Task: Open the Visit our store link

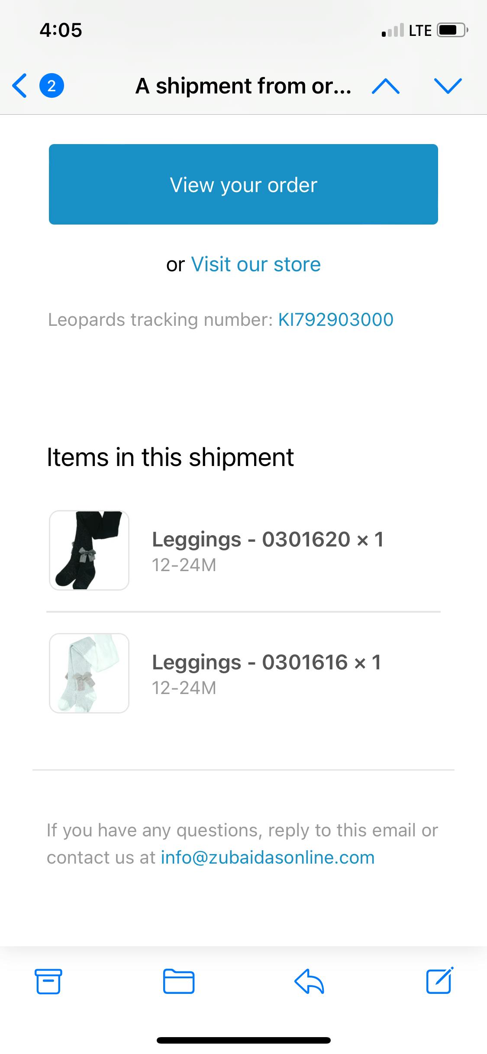Action: [x=255, y=264]
